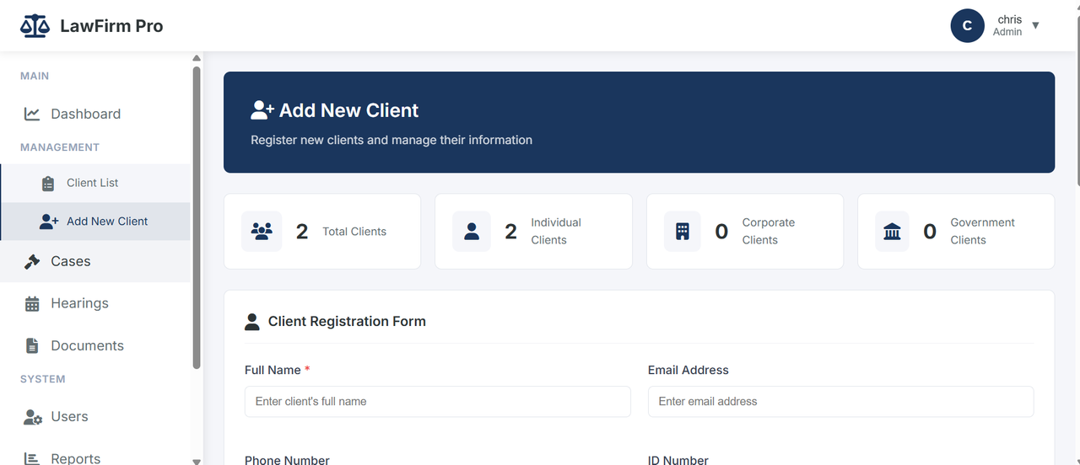Select Add New Client in the sidebar
The height and width of the screenshot is (465, 1080).
click(94, 222)
